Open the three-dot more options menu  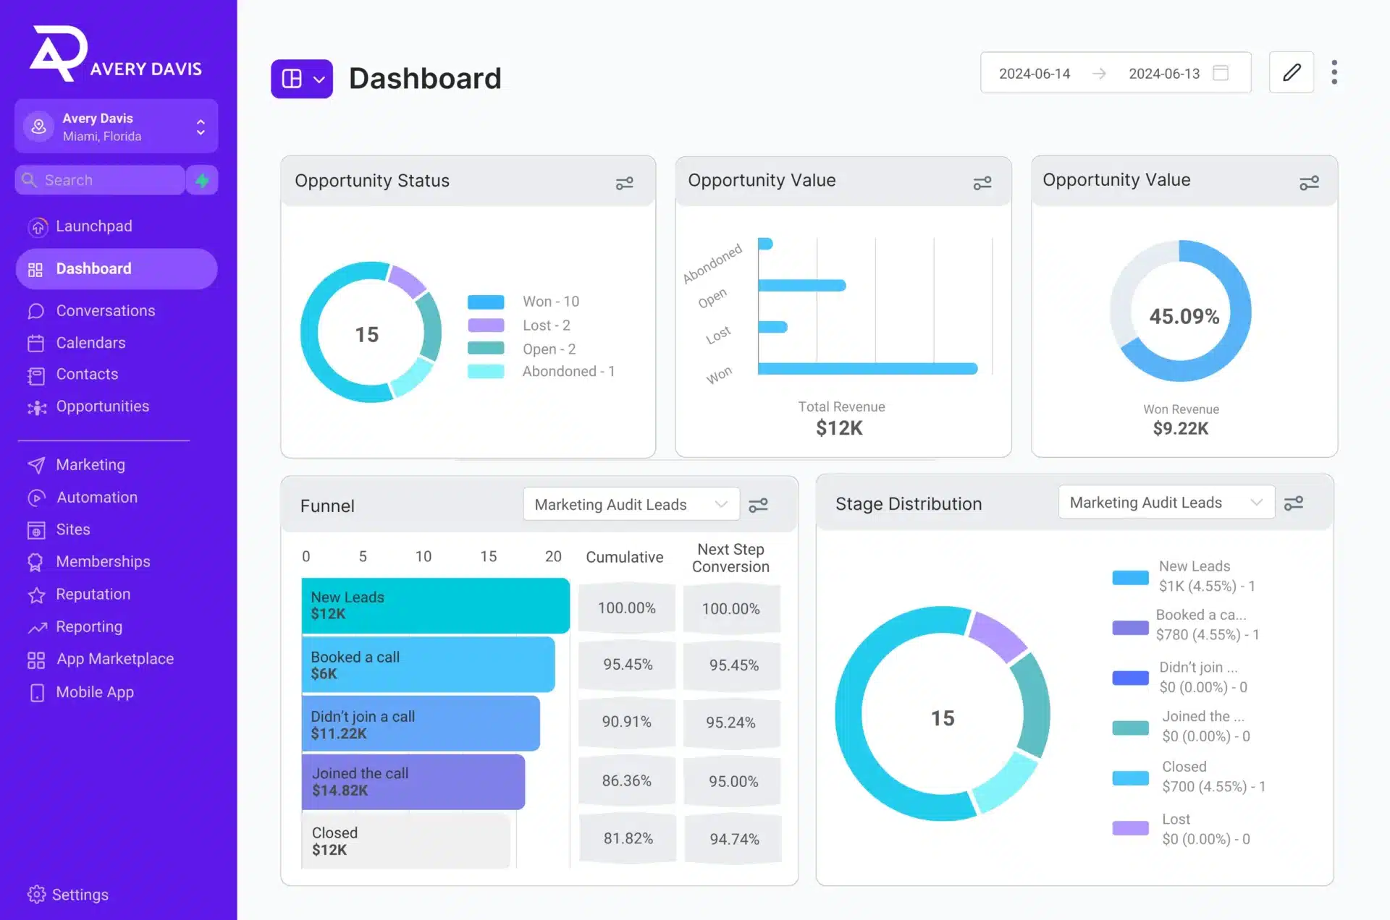click(x=1334, y=72)
